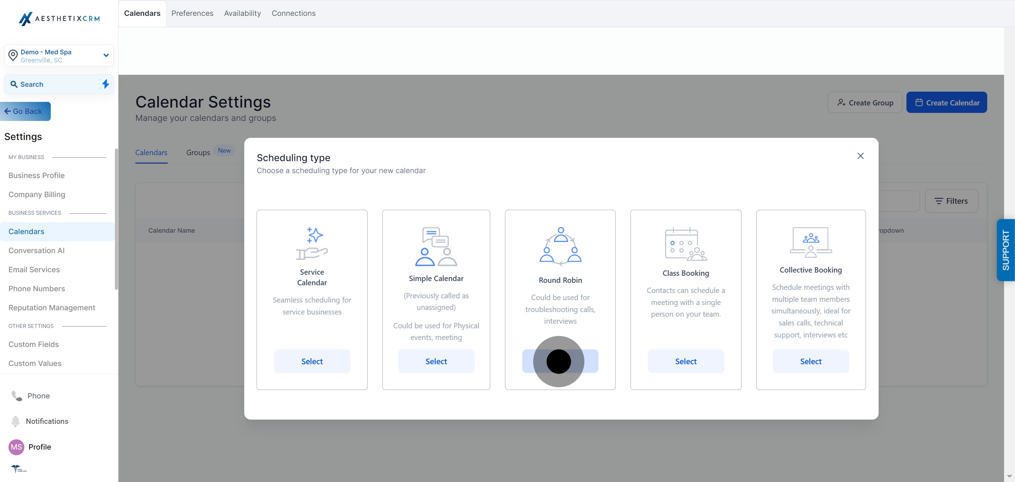Image resolution: width=1015 pixels, height=482 pixels.
Task: Select the Simple Calendar type
Action: 436,361
